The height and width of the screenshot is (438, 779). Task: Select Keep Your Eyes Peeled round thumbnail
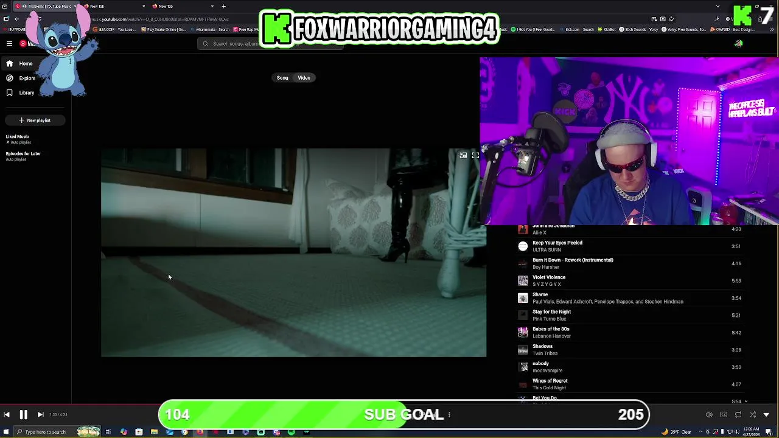tap(523, 246)
